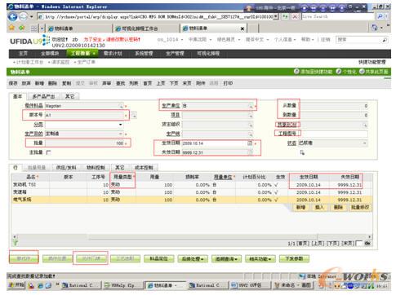Click the green filter funnel icon below grid

pyautogui.click(x=16, y=243)
